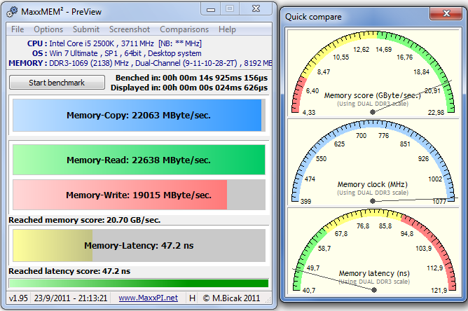Click the Memory score gauge
This screenshot has width=468, height=311.
point(373,77)
